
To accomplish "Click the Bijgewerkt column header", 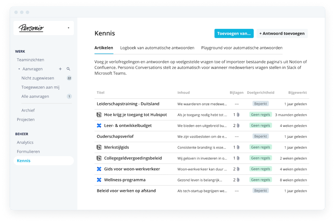I will coord(297,93).
